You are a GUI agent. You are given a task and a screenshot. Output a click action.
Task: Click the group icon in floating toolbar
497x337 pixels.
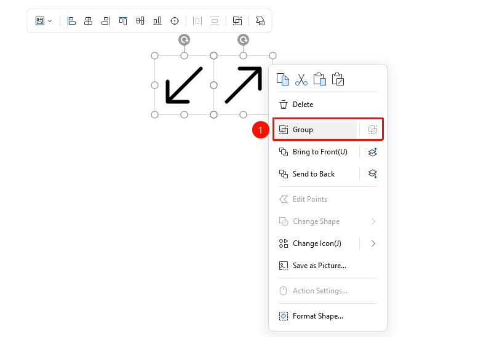[237, 21]
